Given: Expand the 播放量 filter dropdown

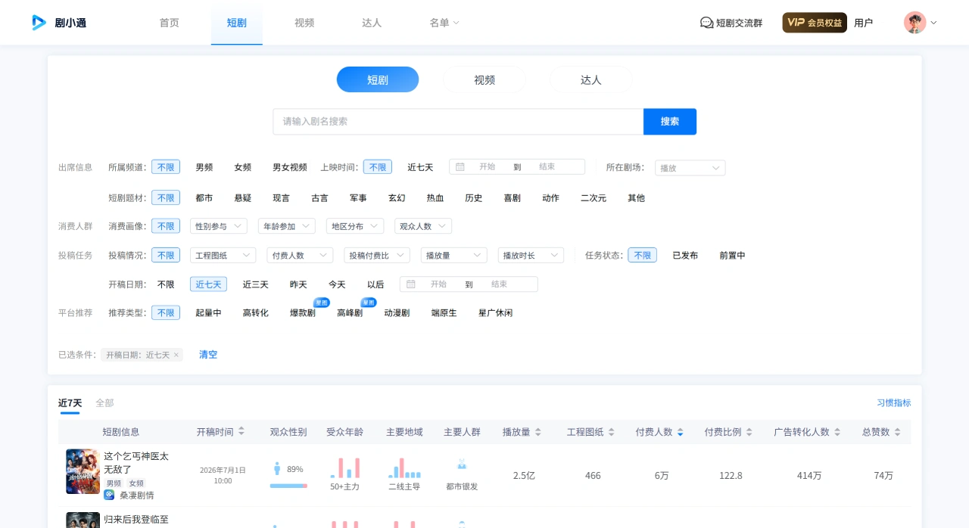Looking at the screenshot, I should point(454,256).
